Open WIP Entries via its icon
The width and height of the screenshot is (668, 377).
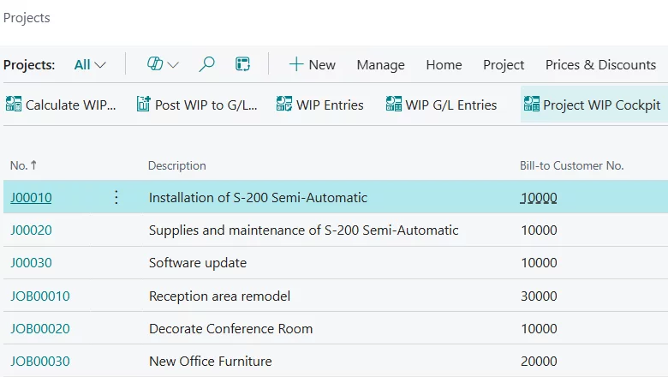click(x=284, y=105)
